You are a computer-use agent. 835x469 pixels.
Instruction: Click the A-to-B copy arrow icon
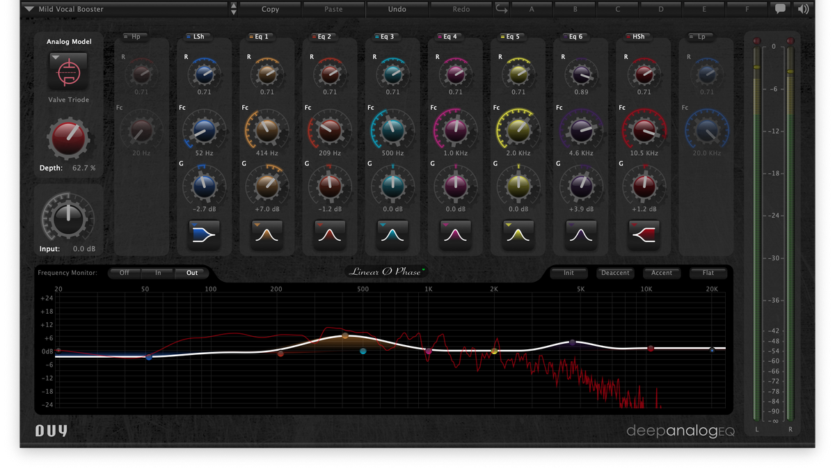pyautogui.click(x=501, y=9)
